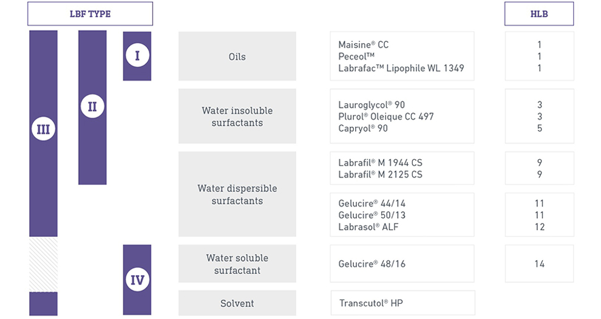Select the Solvent category box
601x319 pixels.
(x=237, y=303)
